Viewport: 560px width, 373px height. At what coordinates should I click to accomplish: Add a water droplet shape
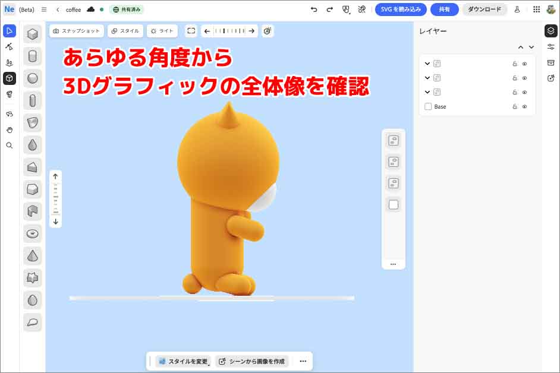coord(33,145)
